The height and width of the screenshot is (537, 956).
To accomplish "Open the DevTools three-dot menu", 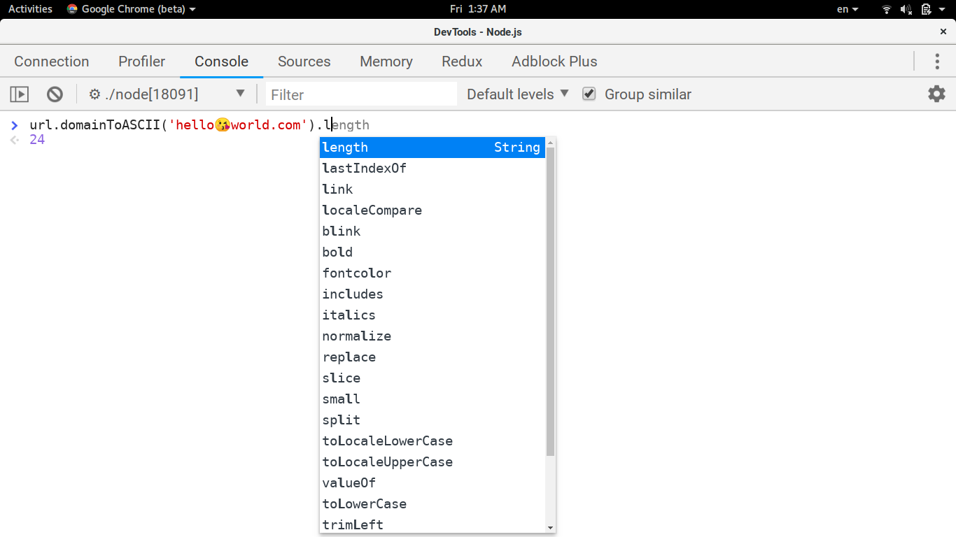I will pos(937,61).
